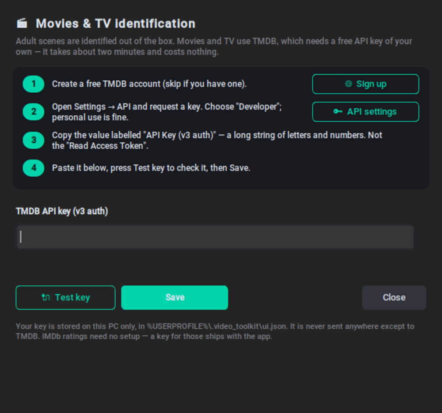Click Test key to validate the key
This screenshot has height=413, width=442.
coord(65,298)
